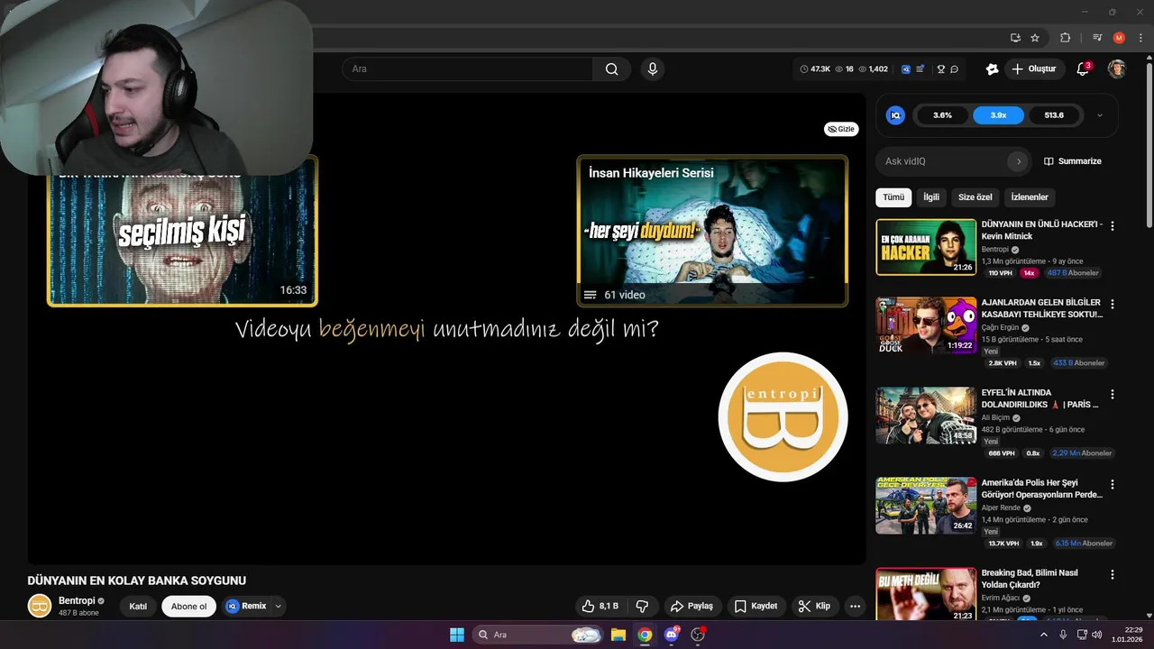
Task: Click the Klip button
Action: coord(814,607)
